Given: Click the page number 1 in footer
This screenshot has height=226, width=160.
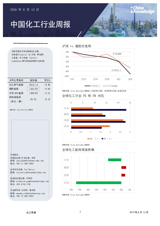Looking at the screenshot, I should click(x=80, y=212).
